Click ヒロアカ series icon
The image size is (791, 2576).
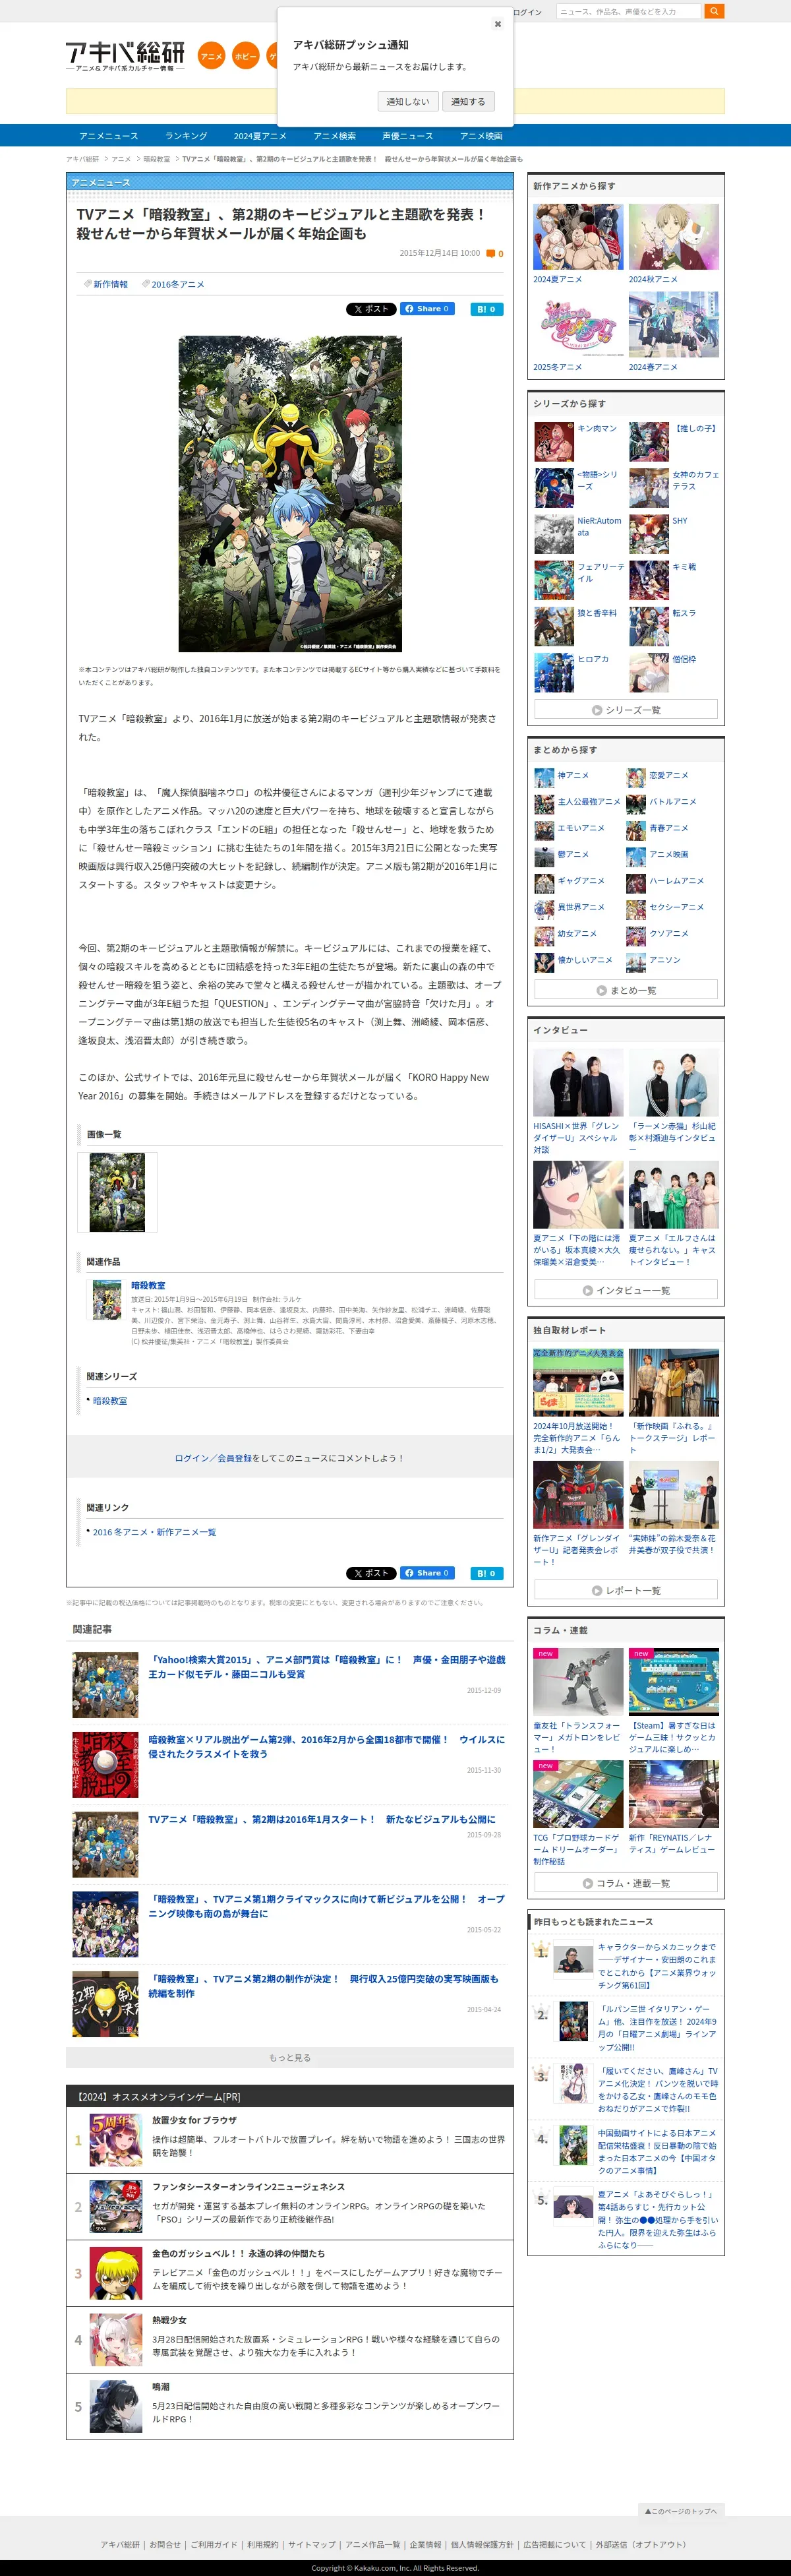pos(554,672)
